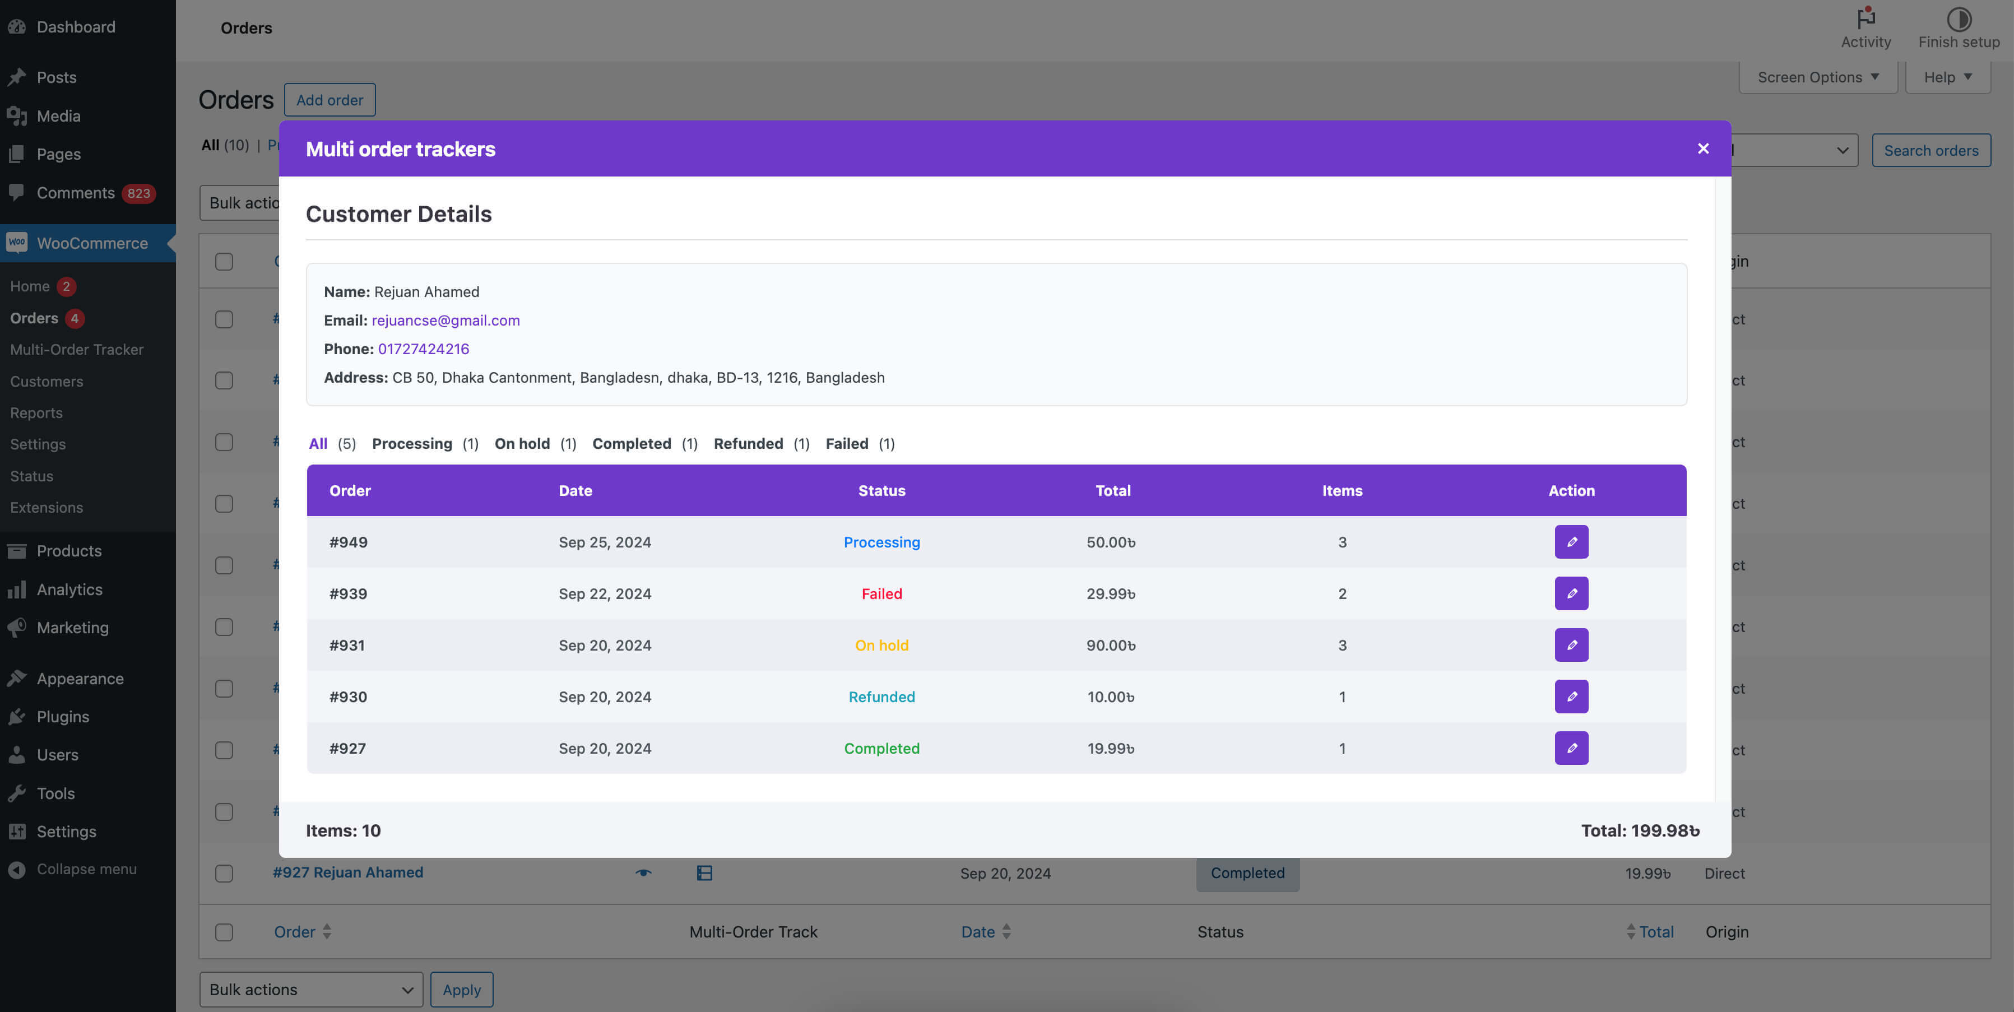Click the Multi-Order Track icon for #927
This screenshot has height=1012, width=2014.
pyautogui.click(x=705, y=873)
